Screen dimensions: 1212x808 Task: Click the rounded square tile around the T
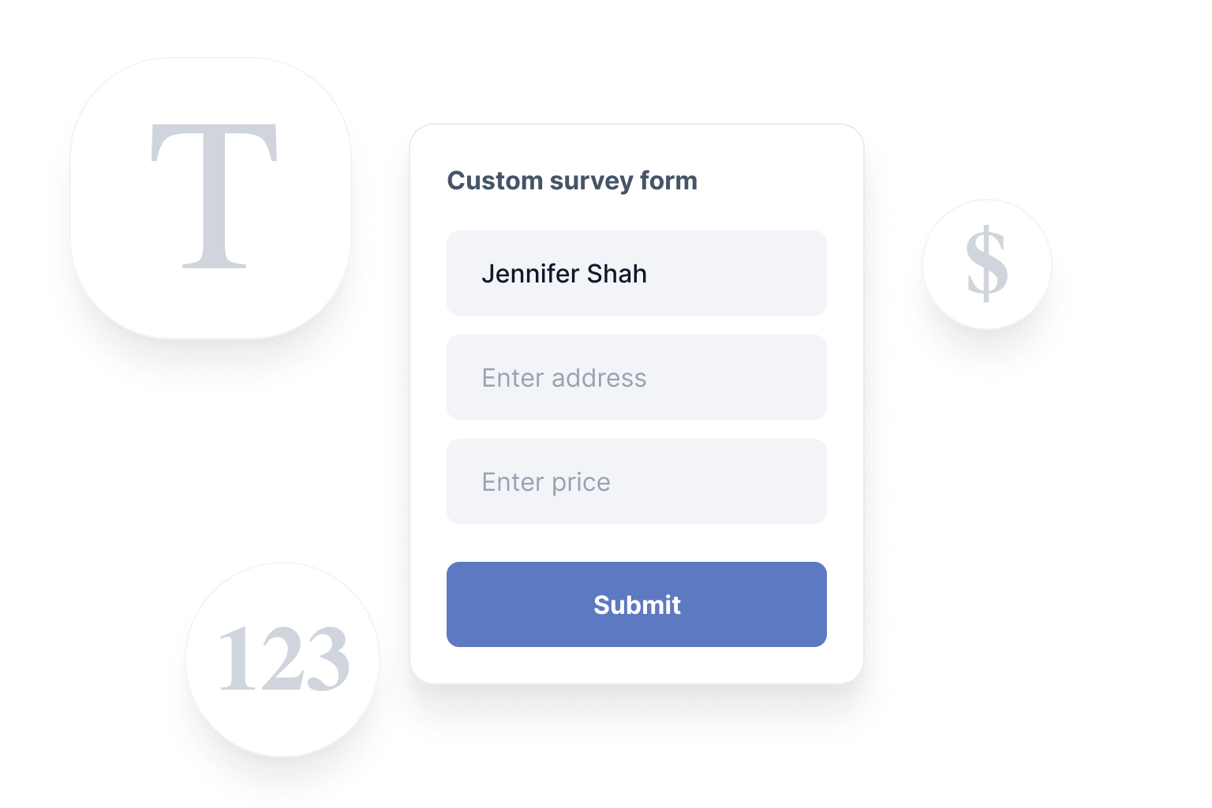click(x=211, y=198)
